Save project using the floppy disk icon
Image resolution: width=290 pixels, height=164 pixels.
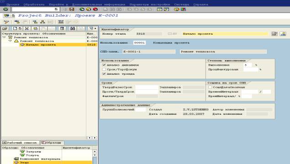[x=72, y=9]
